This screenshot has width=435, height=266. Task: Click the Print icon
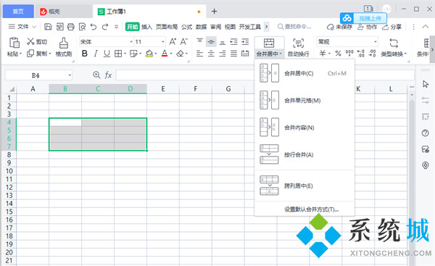[x=71, y=27]
